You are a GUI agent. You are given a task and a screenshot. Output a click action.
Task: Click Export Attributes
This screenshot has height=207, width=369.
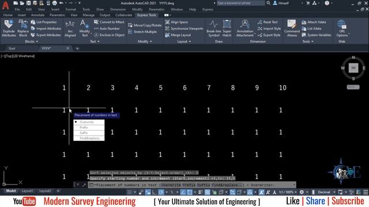click(46, 35)
